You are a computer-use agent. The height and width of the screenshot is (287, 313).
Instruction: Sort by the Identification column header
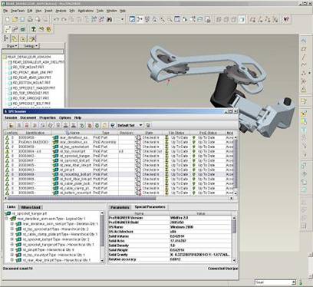point(35,133)
